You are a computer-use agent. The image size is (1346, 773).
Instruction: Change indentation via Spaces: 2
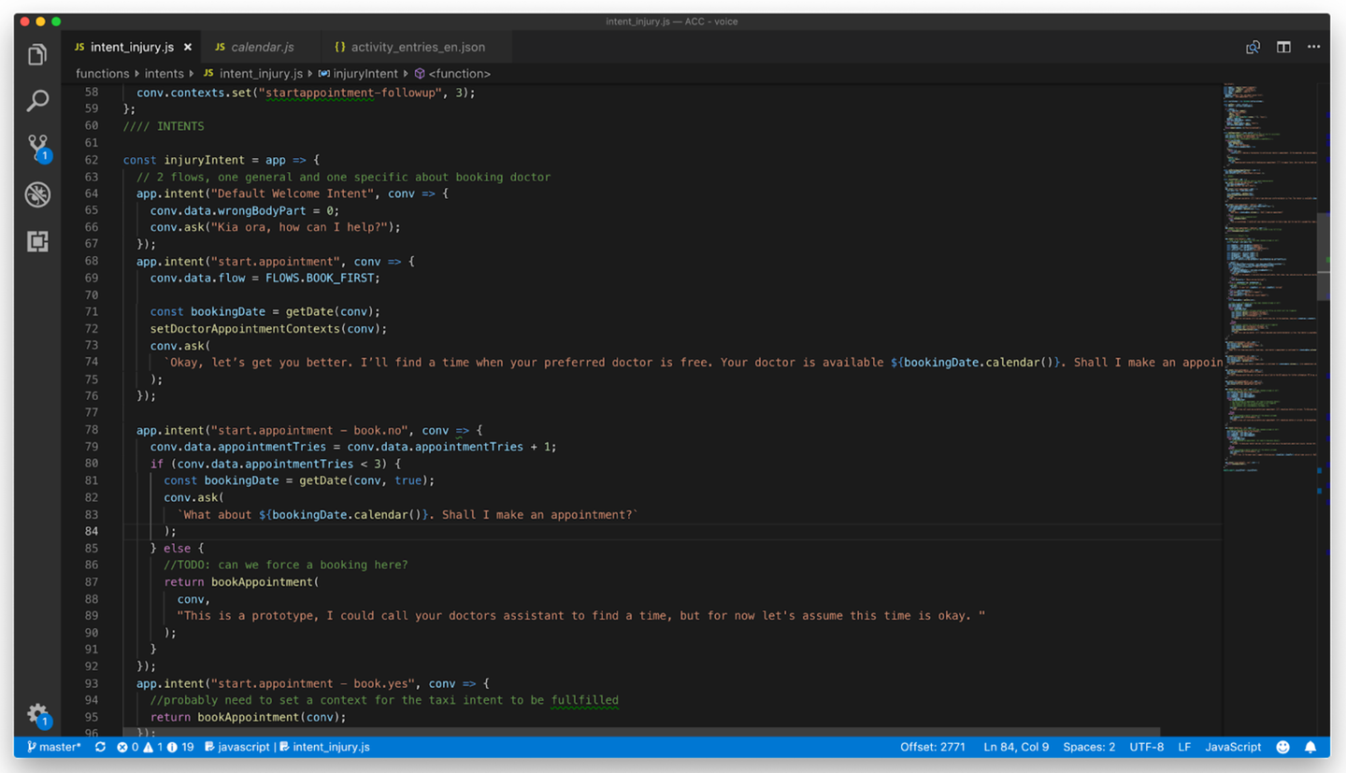[x=1089, y=747]
